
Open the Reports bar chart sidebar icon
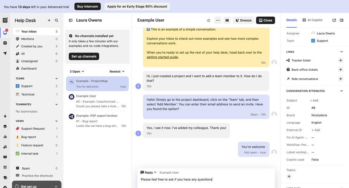tap(5, 136)
